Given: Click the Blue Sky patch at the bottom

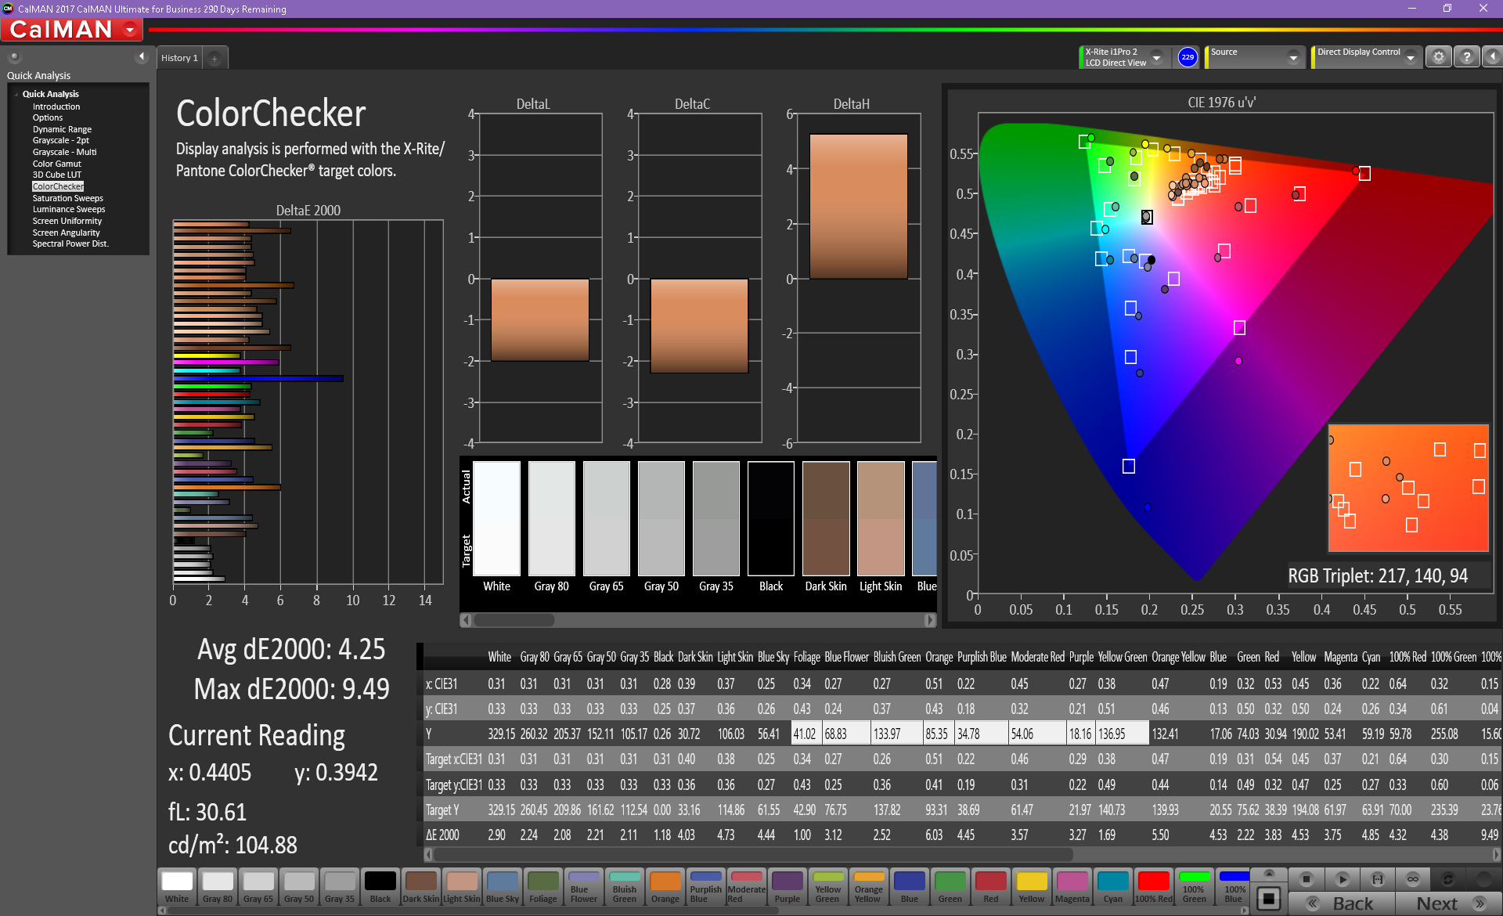Looking at the screenshot, I should click(502, 887).
